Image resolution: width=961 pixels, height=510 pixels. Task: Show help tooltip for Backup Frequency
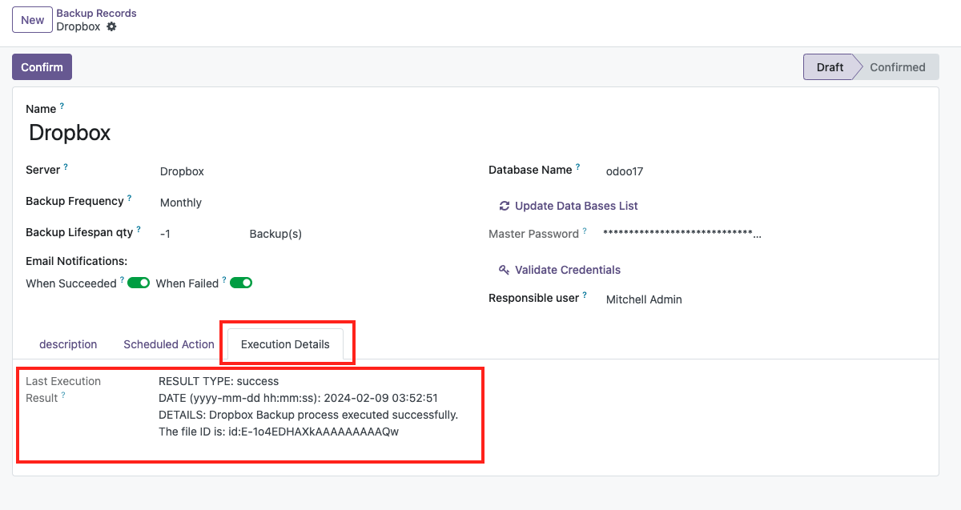[x=130, y=198]
